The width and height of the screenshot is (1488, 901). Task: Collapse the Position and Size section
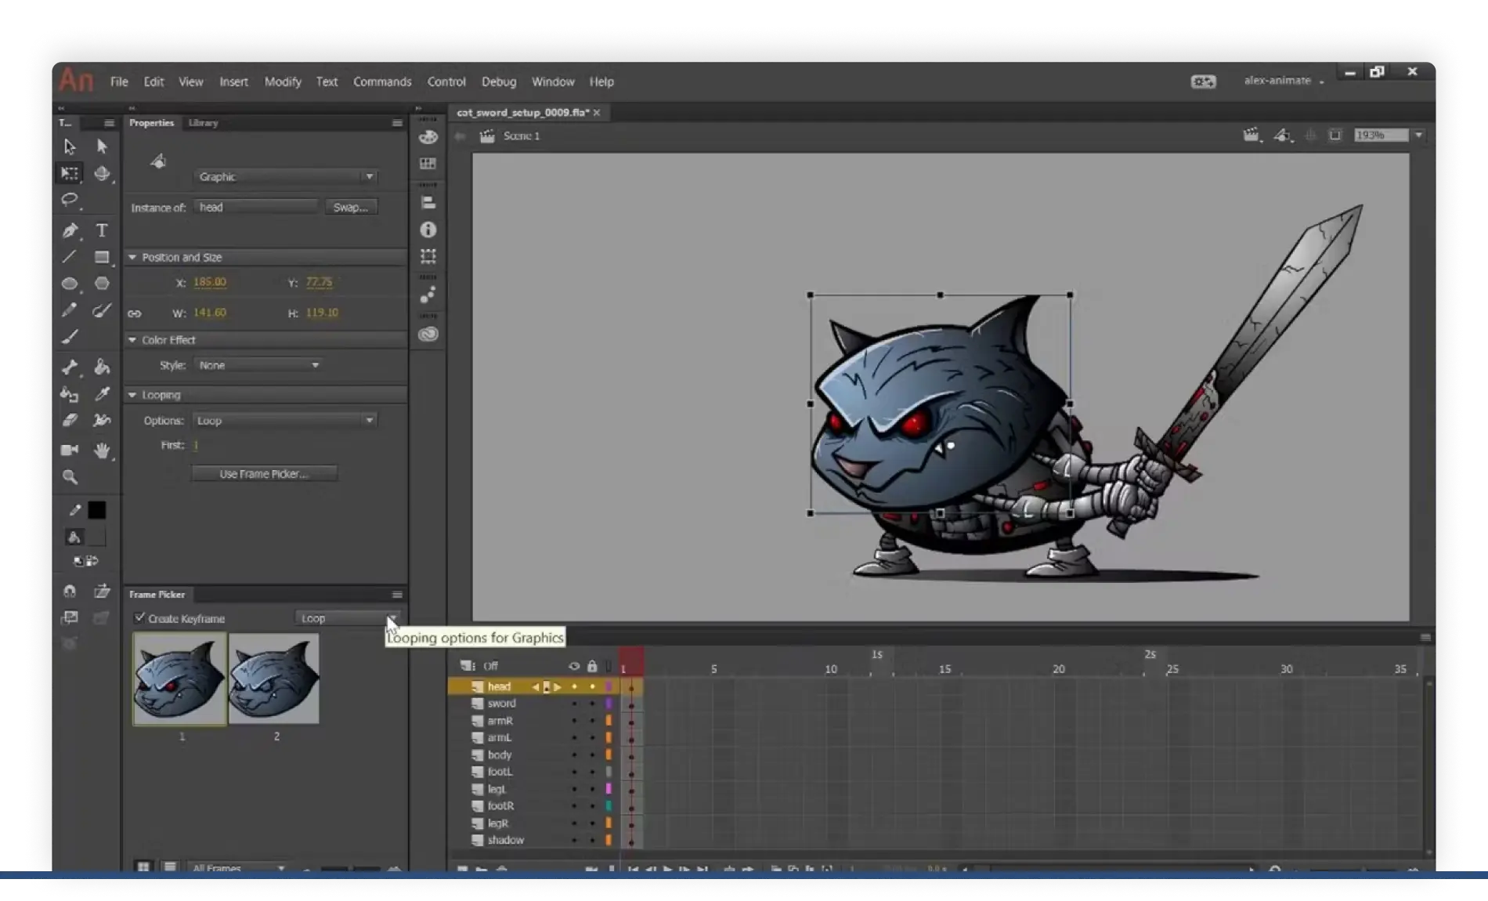132,257
